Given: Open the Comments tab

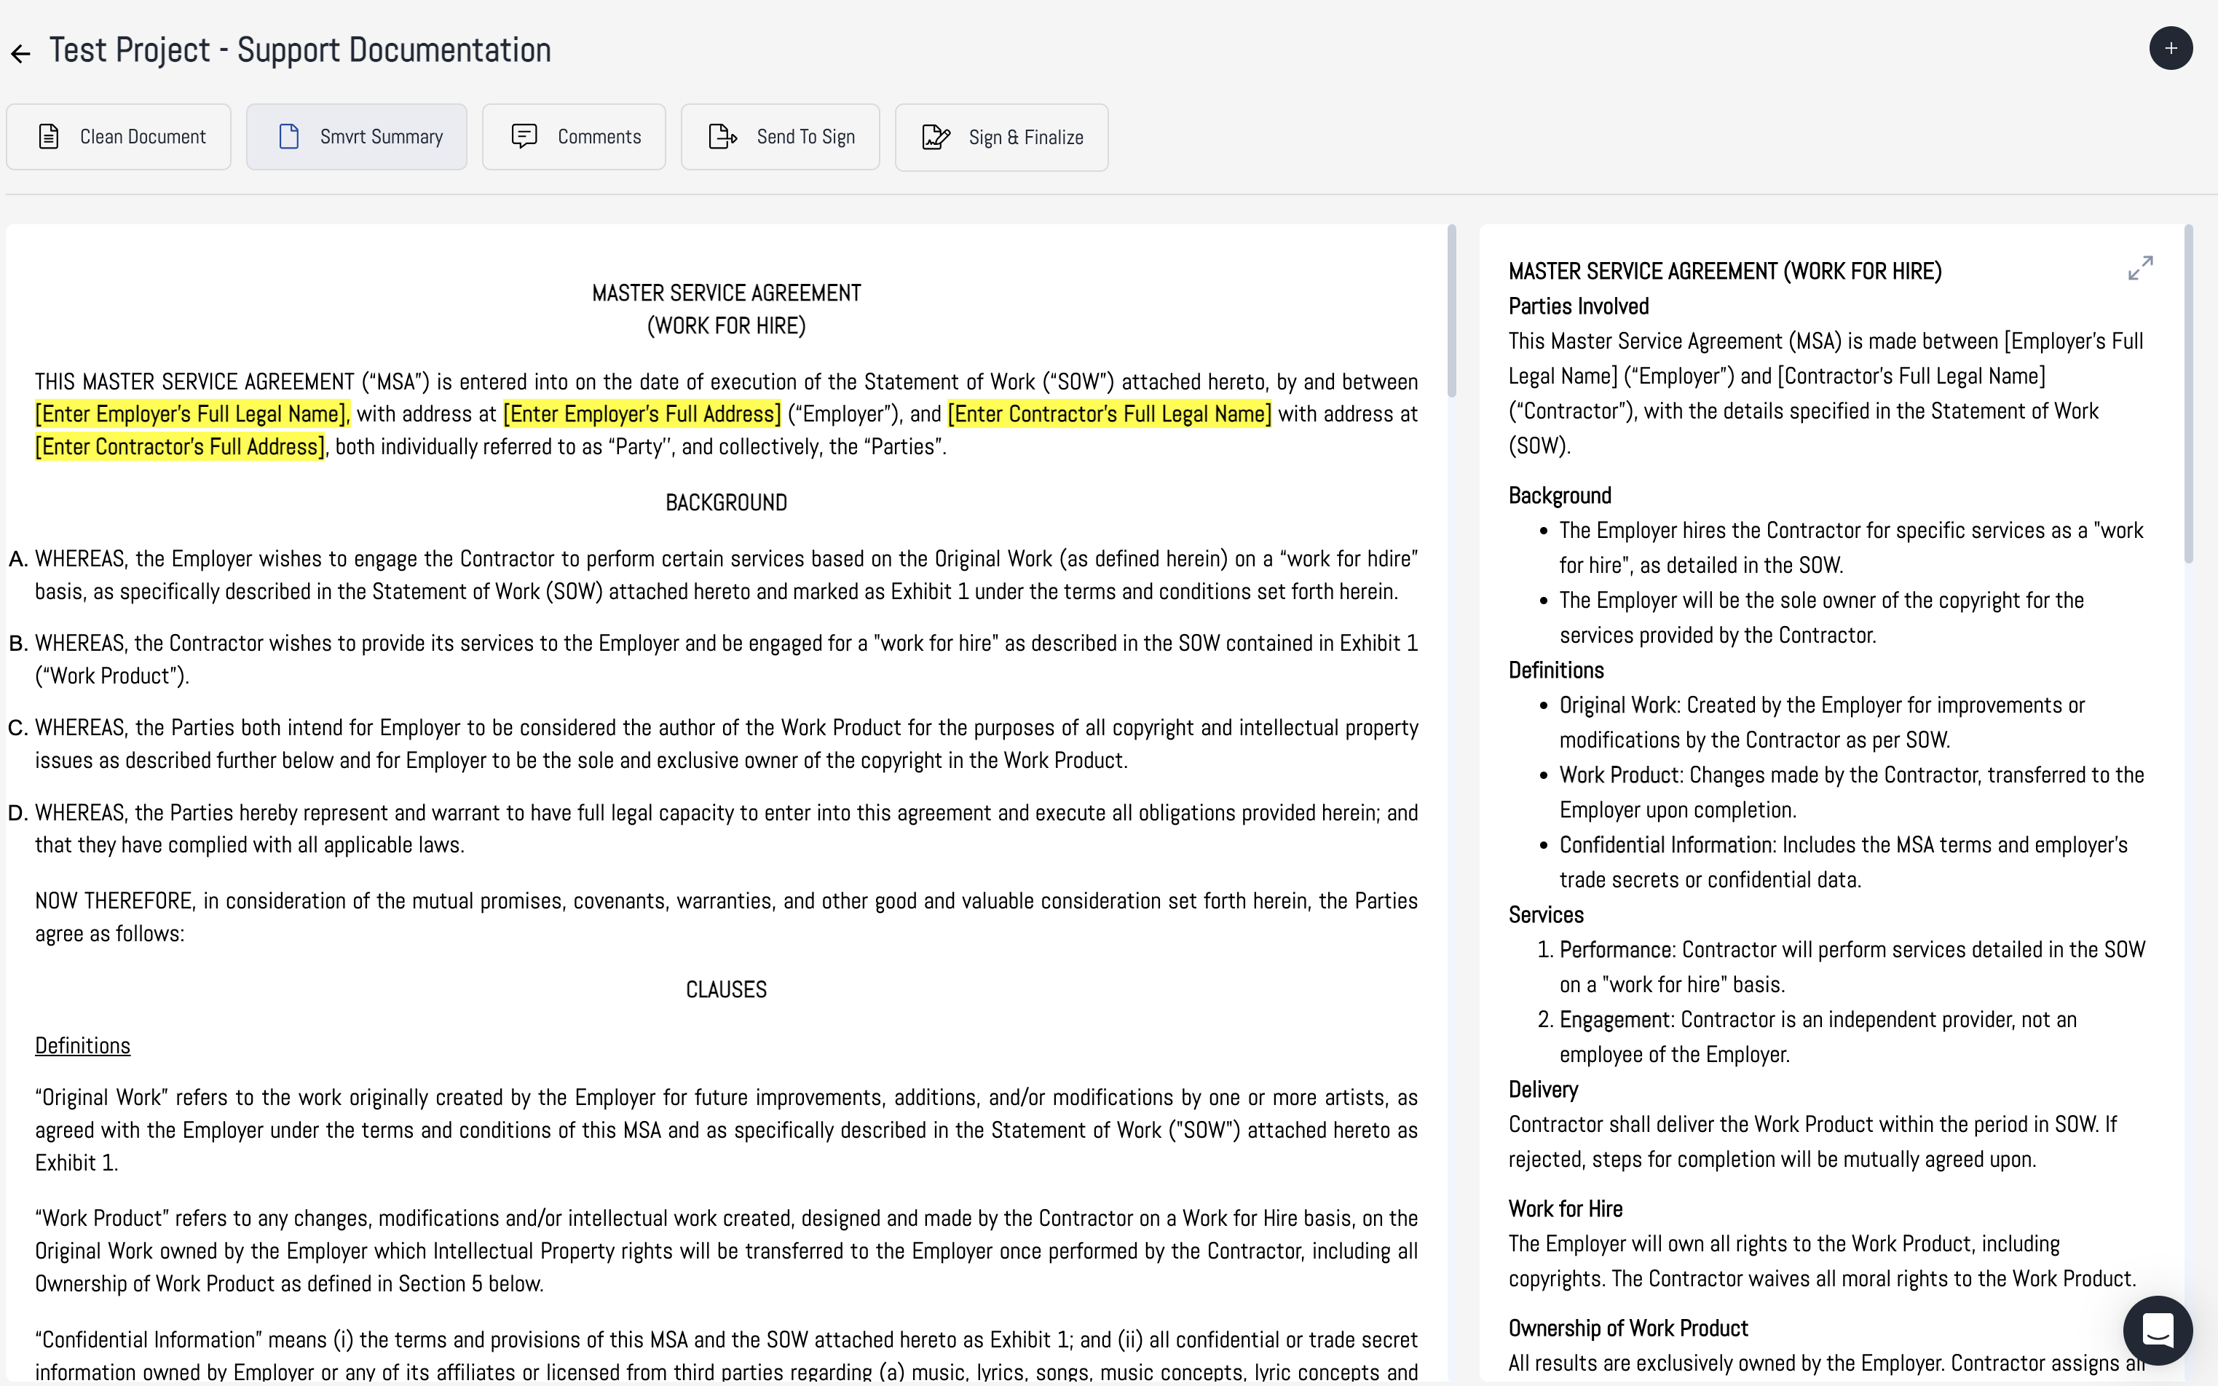Looking at the screenshot, I should tap(574, 137).
